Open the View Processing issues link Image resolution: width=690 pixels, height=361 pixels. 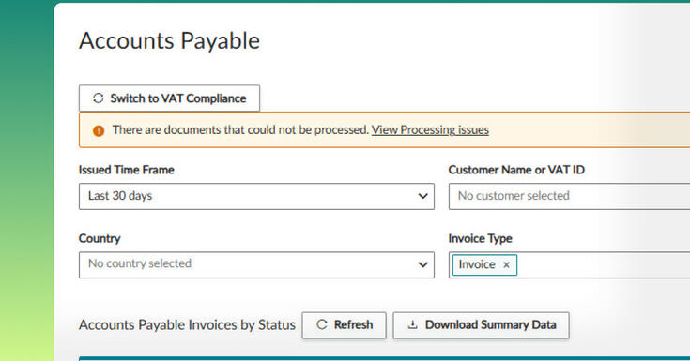pyautogui.click(x=430, y=129)
